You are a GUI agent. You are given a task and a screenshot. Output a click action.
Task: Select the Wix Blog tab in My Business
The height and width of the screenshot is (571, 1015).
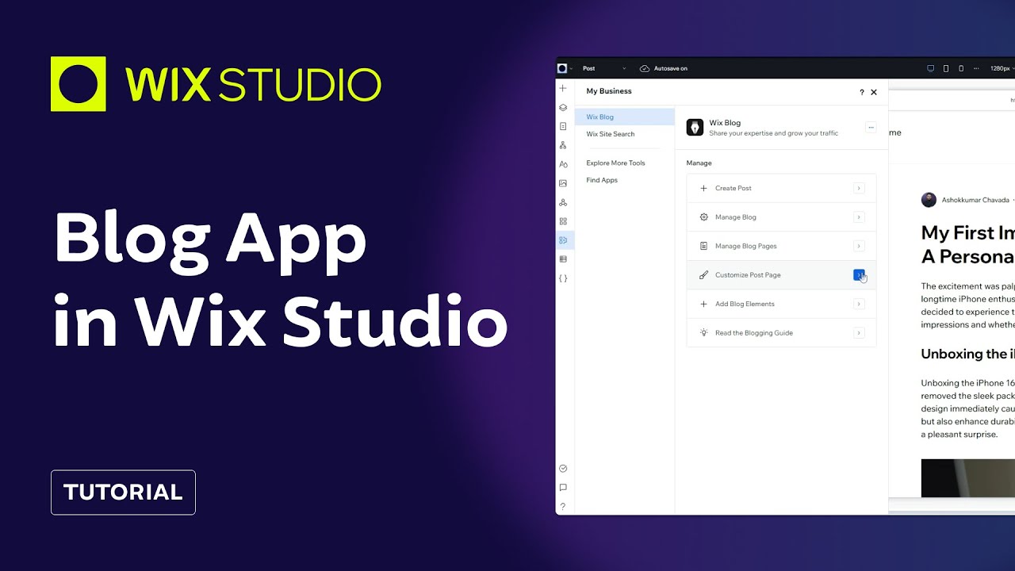[x=625, y=117]
